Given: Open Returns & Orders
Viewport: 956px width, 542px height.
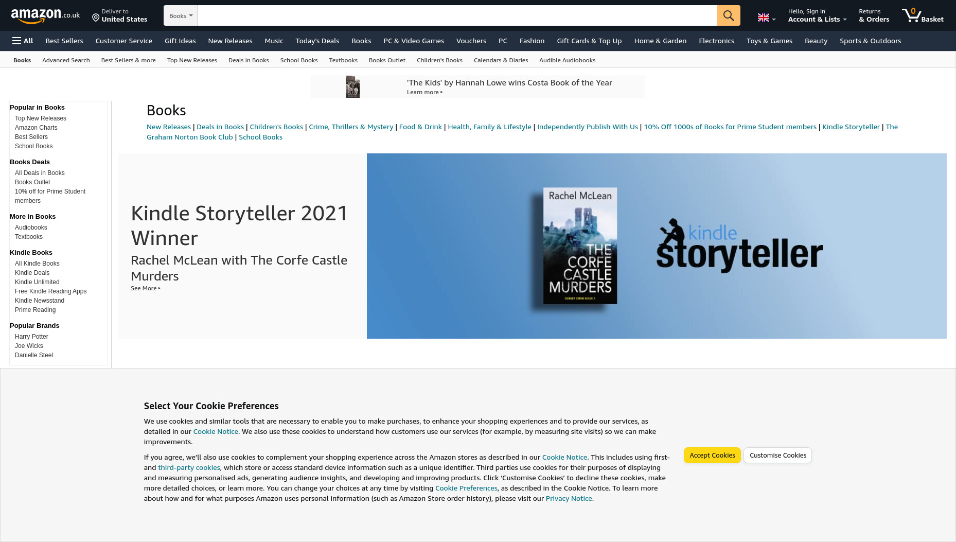Looking at the screenshot, I should [x=874, y=15].
